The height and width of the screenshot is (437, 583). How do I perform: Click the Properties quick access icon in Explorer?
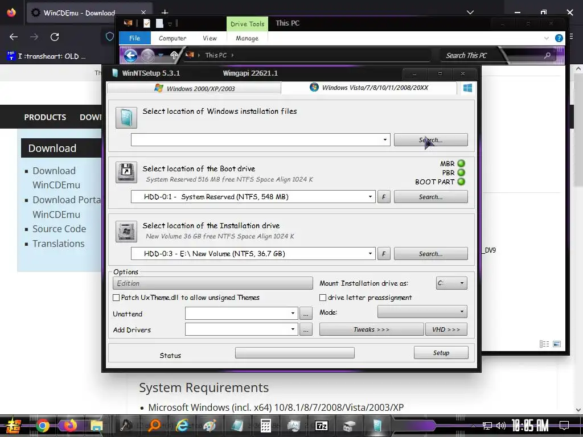(147, 23)
